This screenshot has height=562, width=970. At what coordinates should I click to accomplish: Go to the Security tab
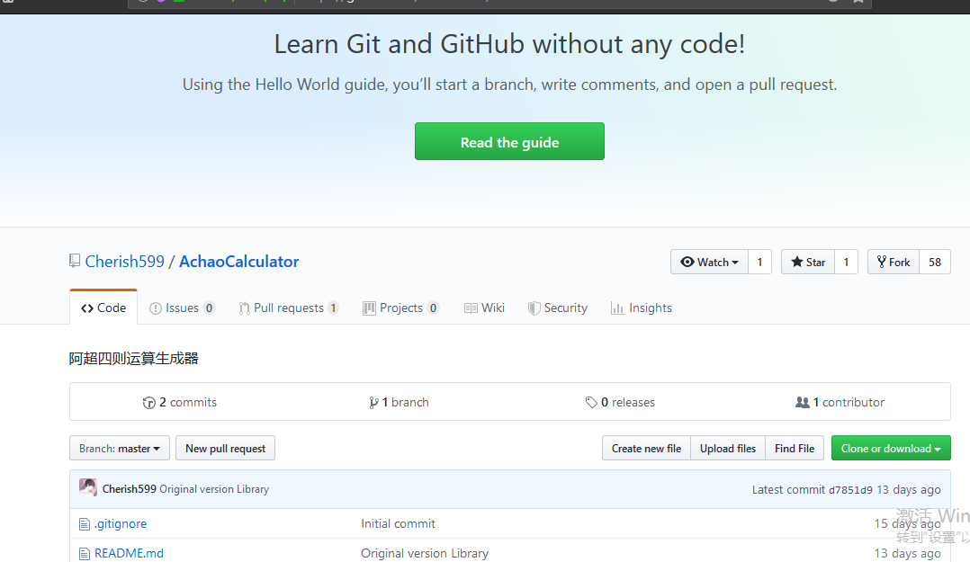click(x=557, y=308)
